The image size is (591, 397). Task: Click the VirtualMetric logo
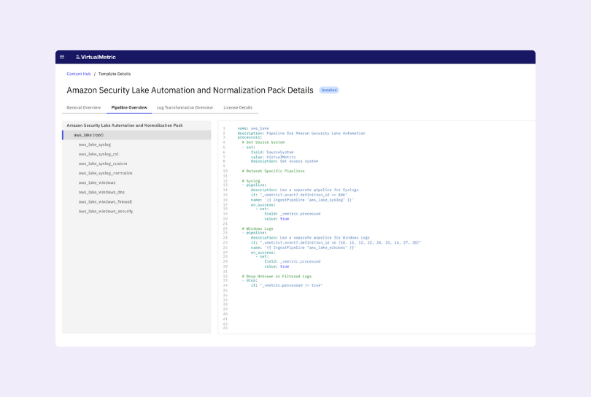96,57
